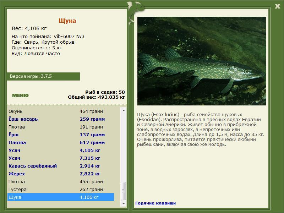Select the Ёрш-носарь 259 грамм row
The height and width of the screenshot is (213, 284).
(x=61, y=119)
